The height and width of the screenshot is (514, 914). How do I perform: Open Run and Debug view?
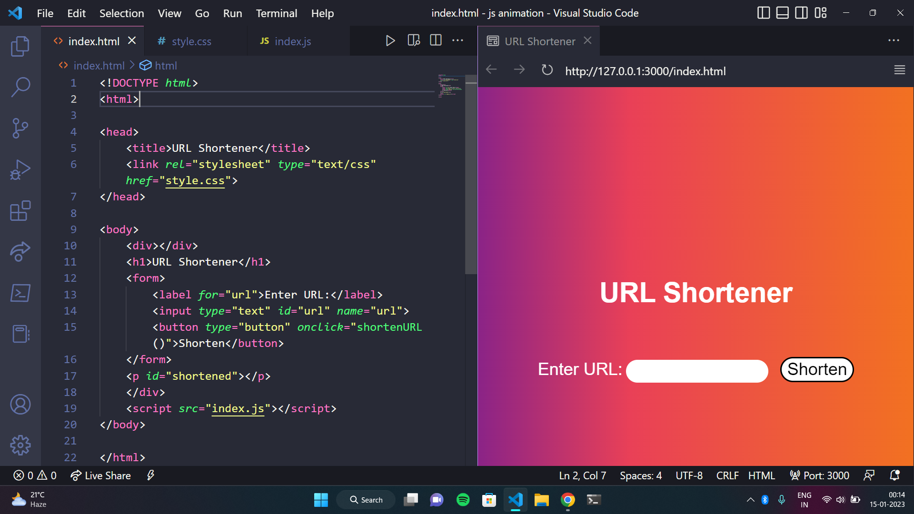pyautogui.click(x=20, y=170)
